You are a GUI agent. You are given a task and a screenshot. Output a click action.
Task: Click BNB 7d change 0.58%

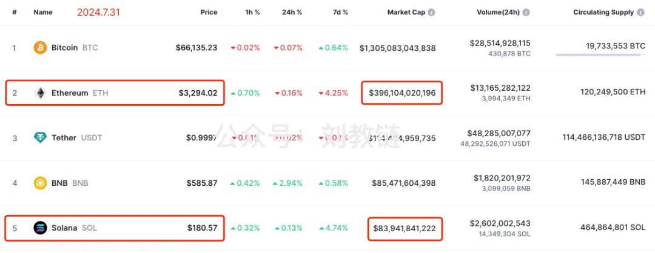click(334, 183)
